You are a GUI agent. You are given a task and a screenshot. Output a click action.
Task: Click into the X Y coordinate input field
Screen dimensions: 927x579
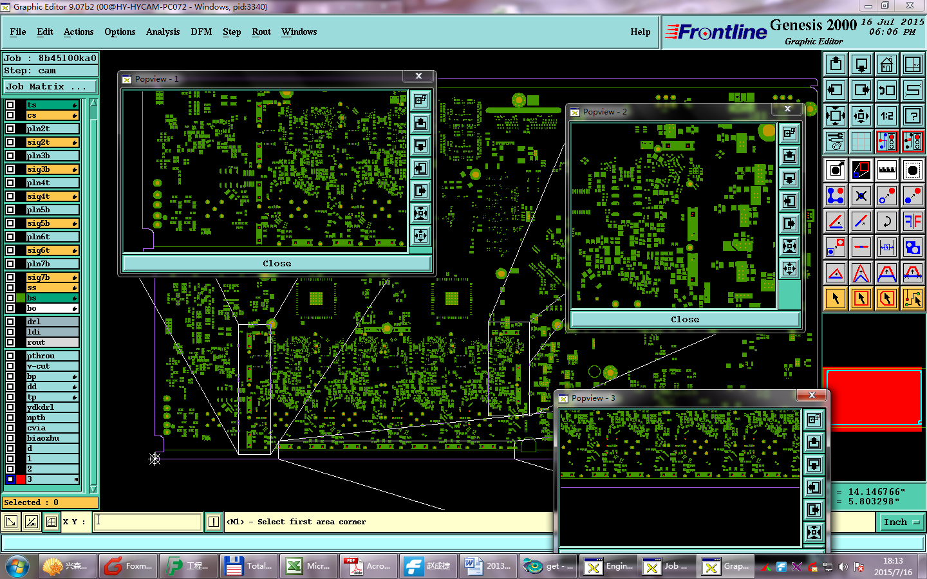(149, 522)
